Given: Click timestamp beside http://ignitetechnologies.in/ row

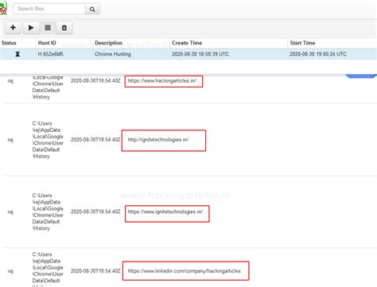Looking at the screenshot, I should 95,140.
